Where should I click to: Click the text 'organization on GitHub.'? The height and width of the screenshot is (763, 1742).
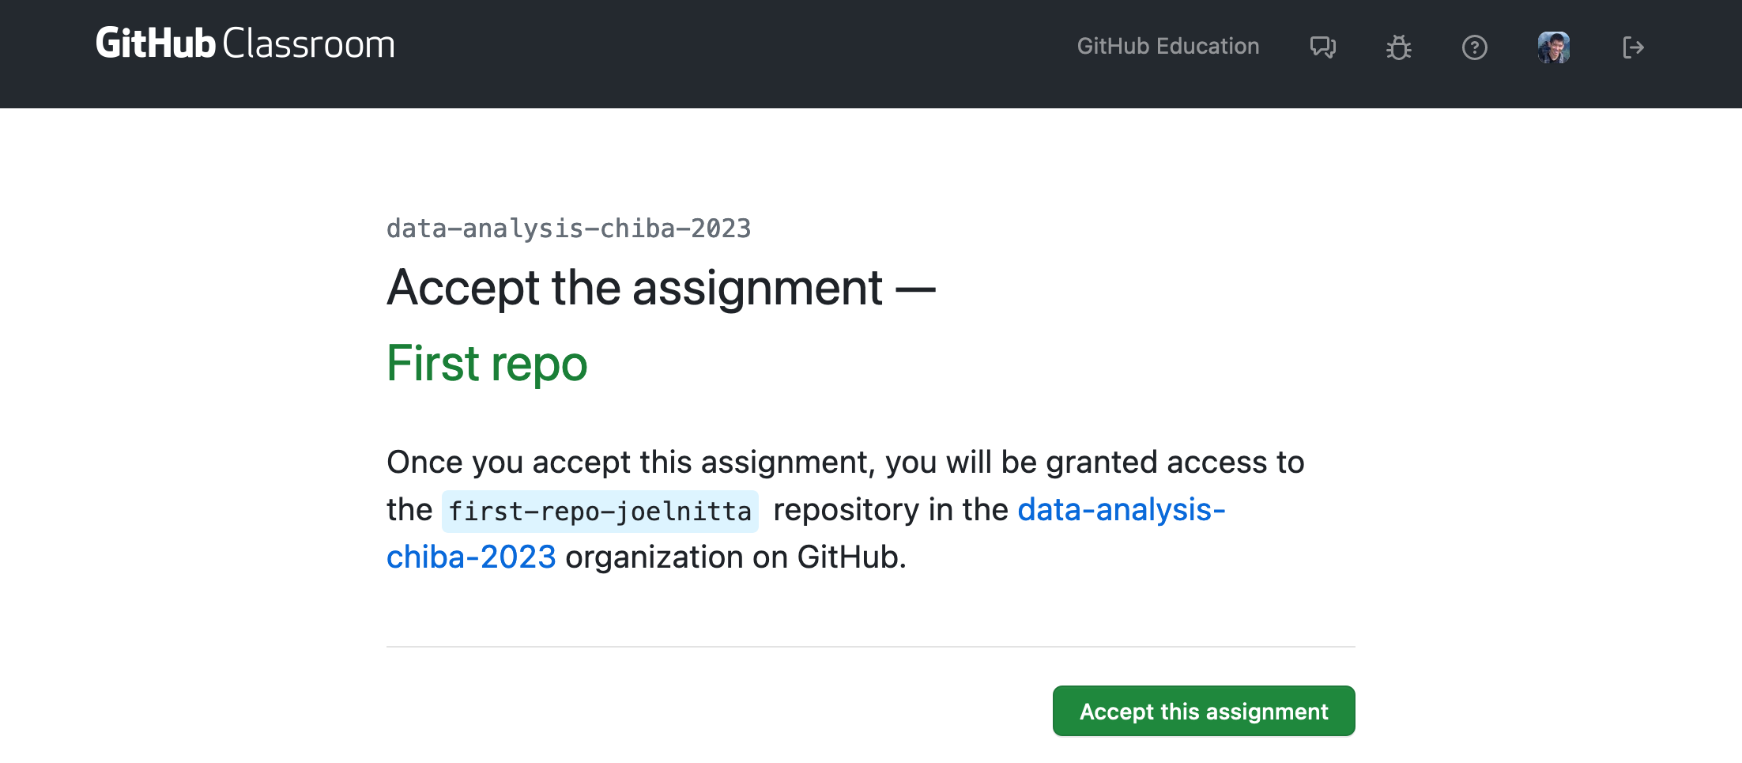click(x=735, y=557)
